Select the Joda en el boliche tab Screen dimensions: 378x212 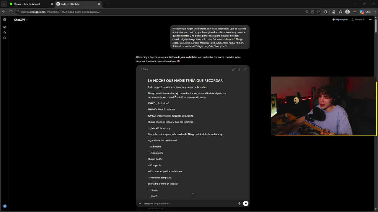coord(78,4)
